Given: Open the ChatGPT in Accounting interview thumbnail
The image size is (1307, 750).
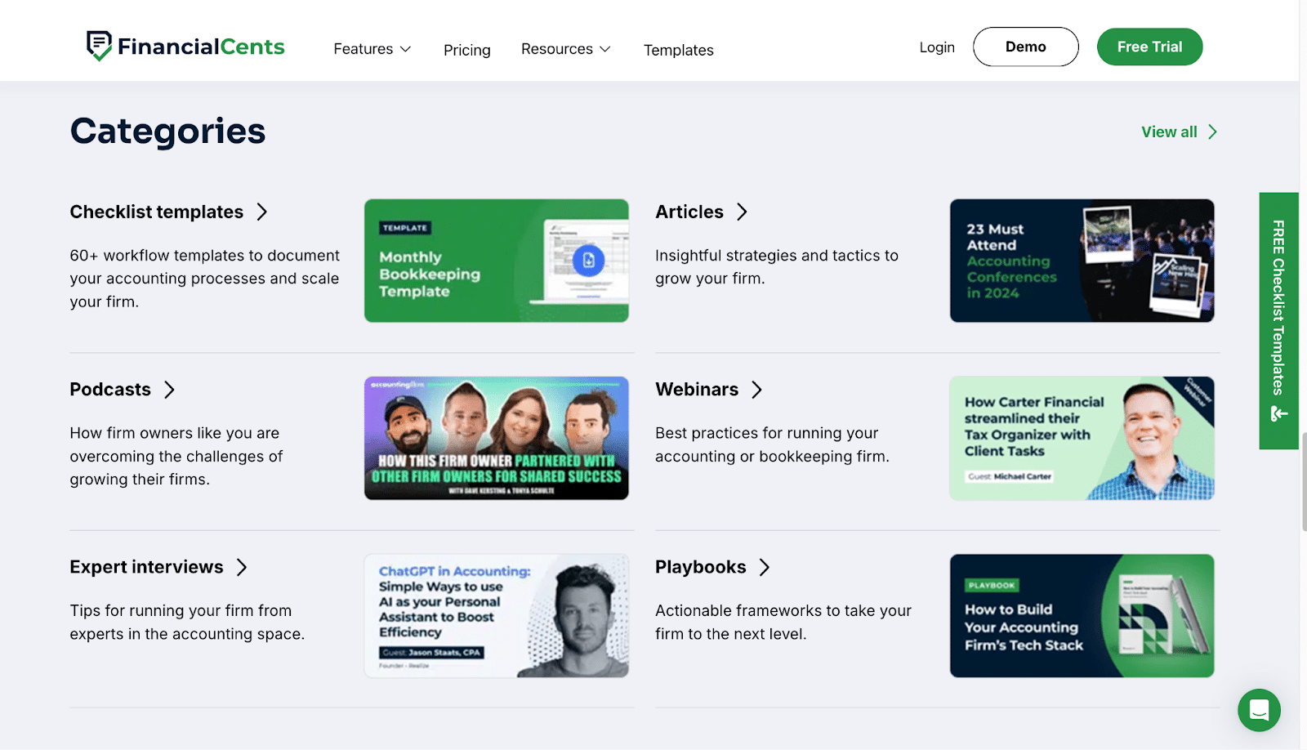Looking at the screenshot, I should [x=496, y=615].
